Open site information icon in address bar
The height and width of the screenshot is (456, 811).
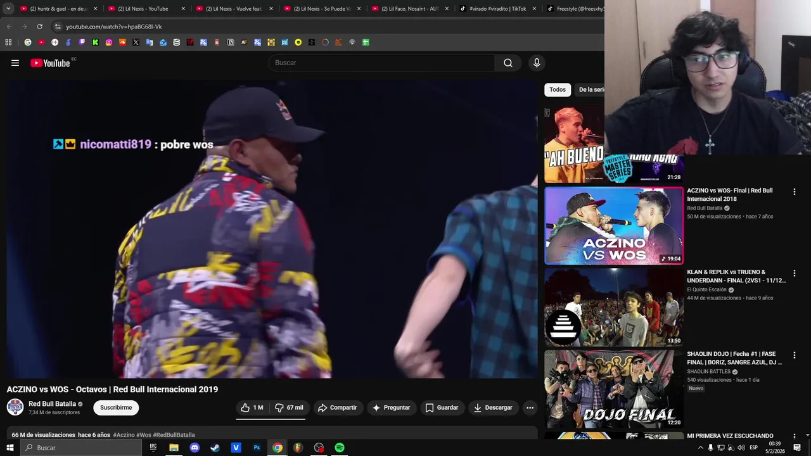coord(58,27)
